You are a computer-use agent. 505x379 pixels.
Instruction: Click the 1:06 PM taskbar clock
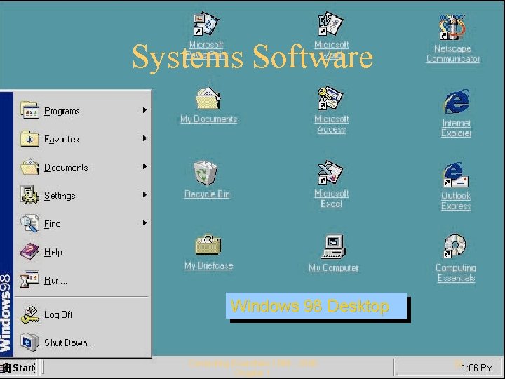tap(477, 368)
